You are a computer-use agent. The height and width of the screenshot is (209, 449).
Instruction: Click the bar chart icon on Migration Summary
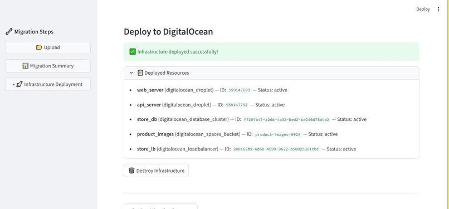point(26,66)
